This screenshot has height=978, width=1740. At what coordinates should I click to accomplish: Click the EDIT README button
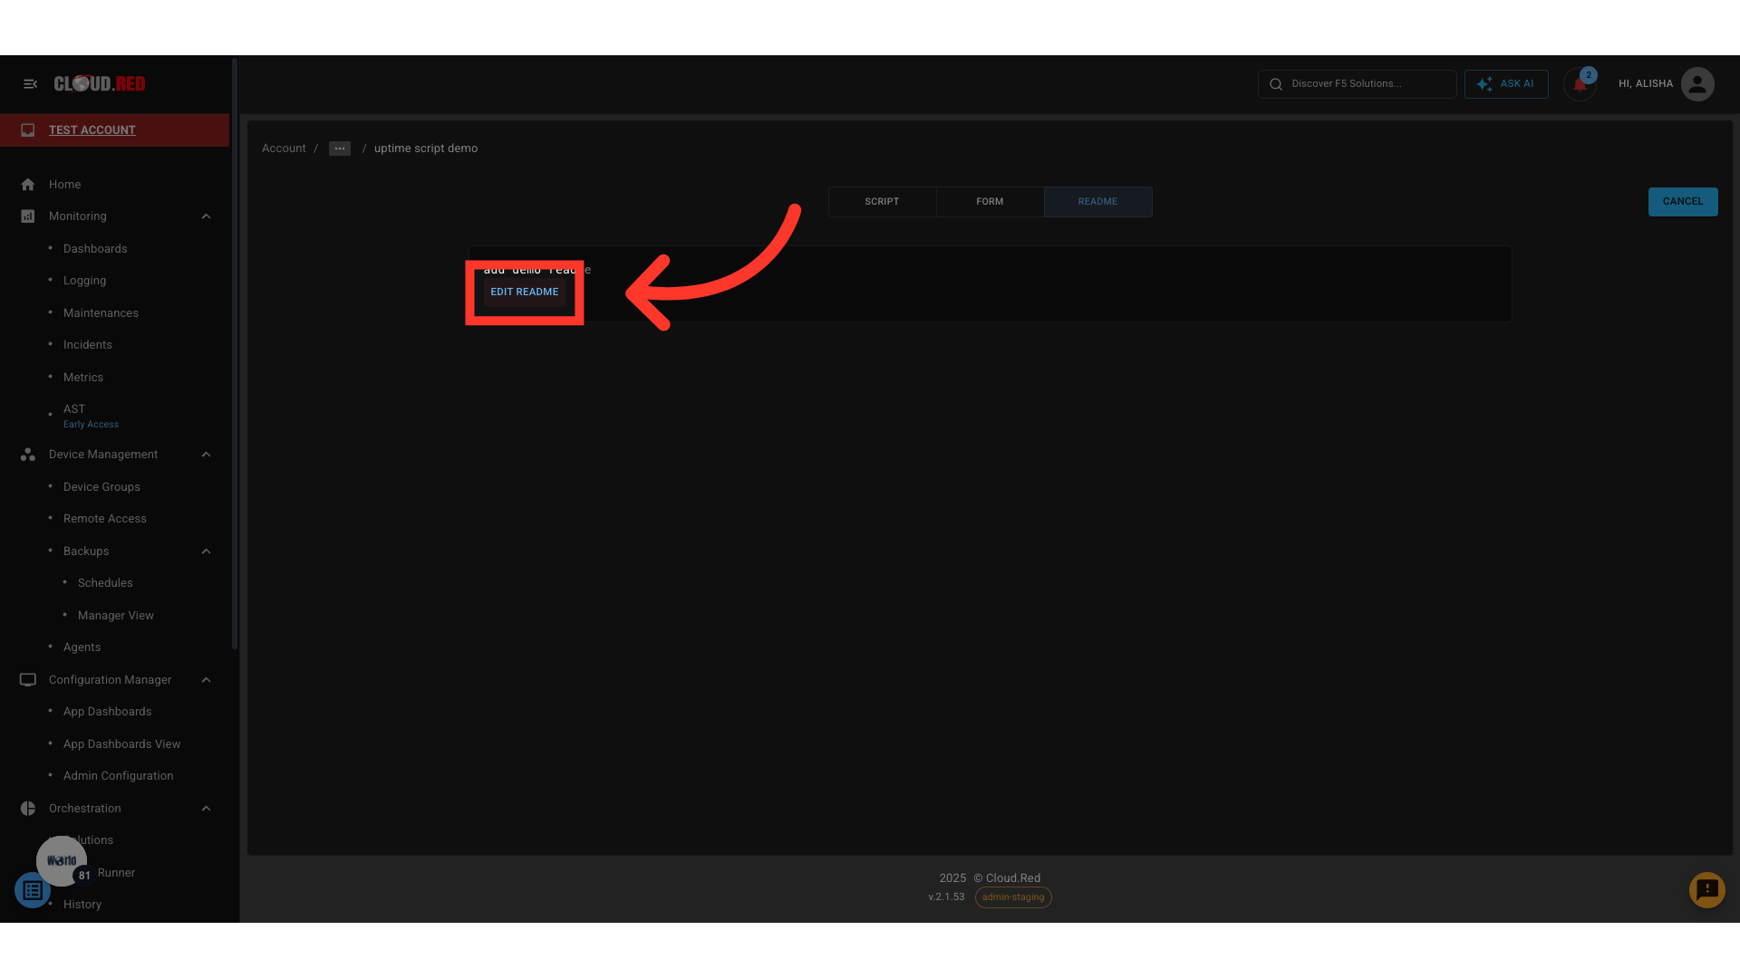[x=524, y=292]
